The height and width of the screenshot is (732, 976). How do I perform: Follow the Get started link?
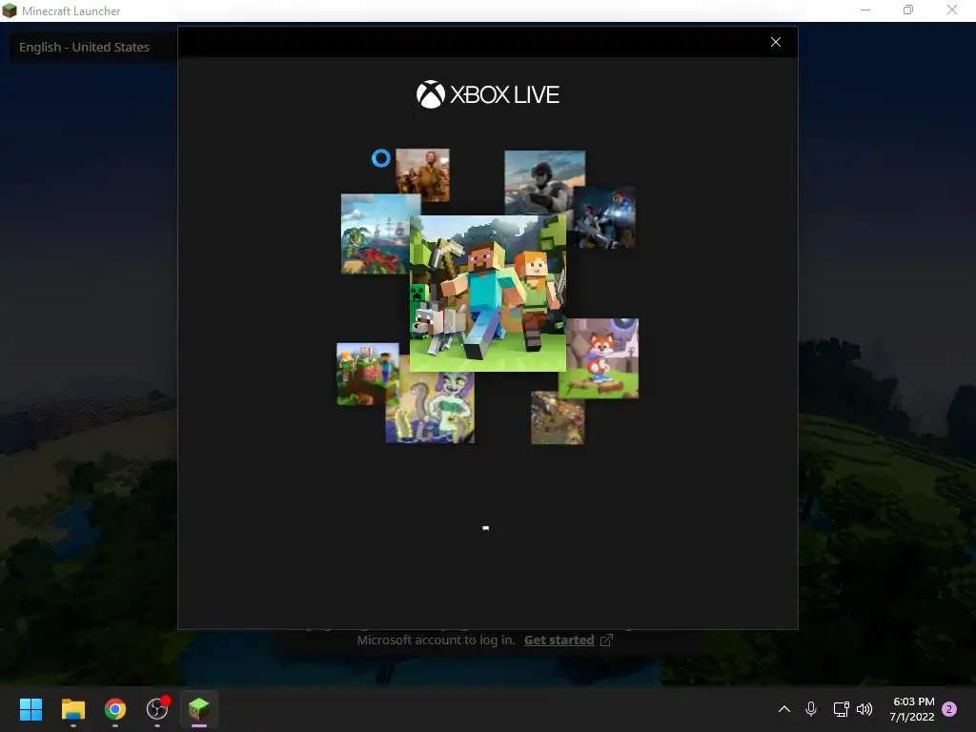(559, 640)
